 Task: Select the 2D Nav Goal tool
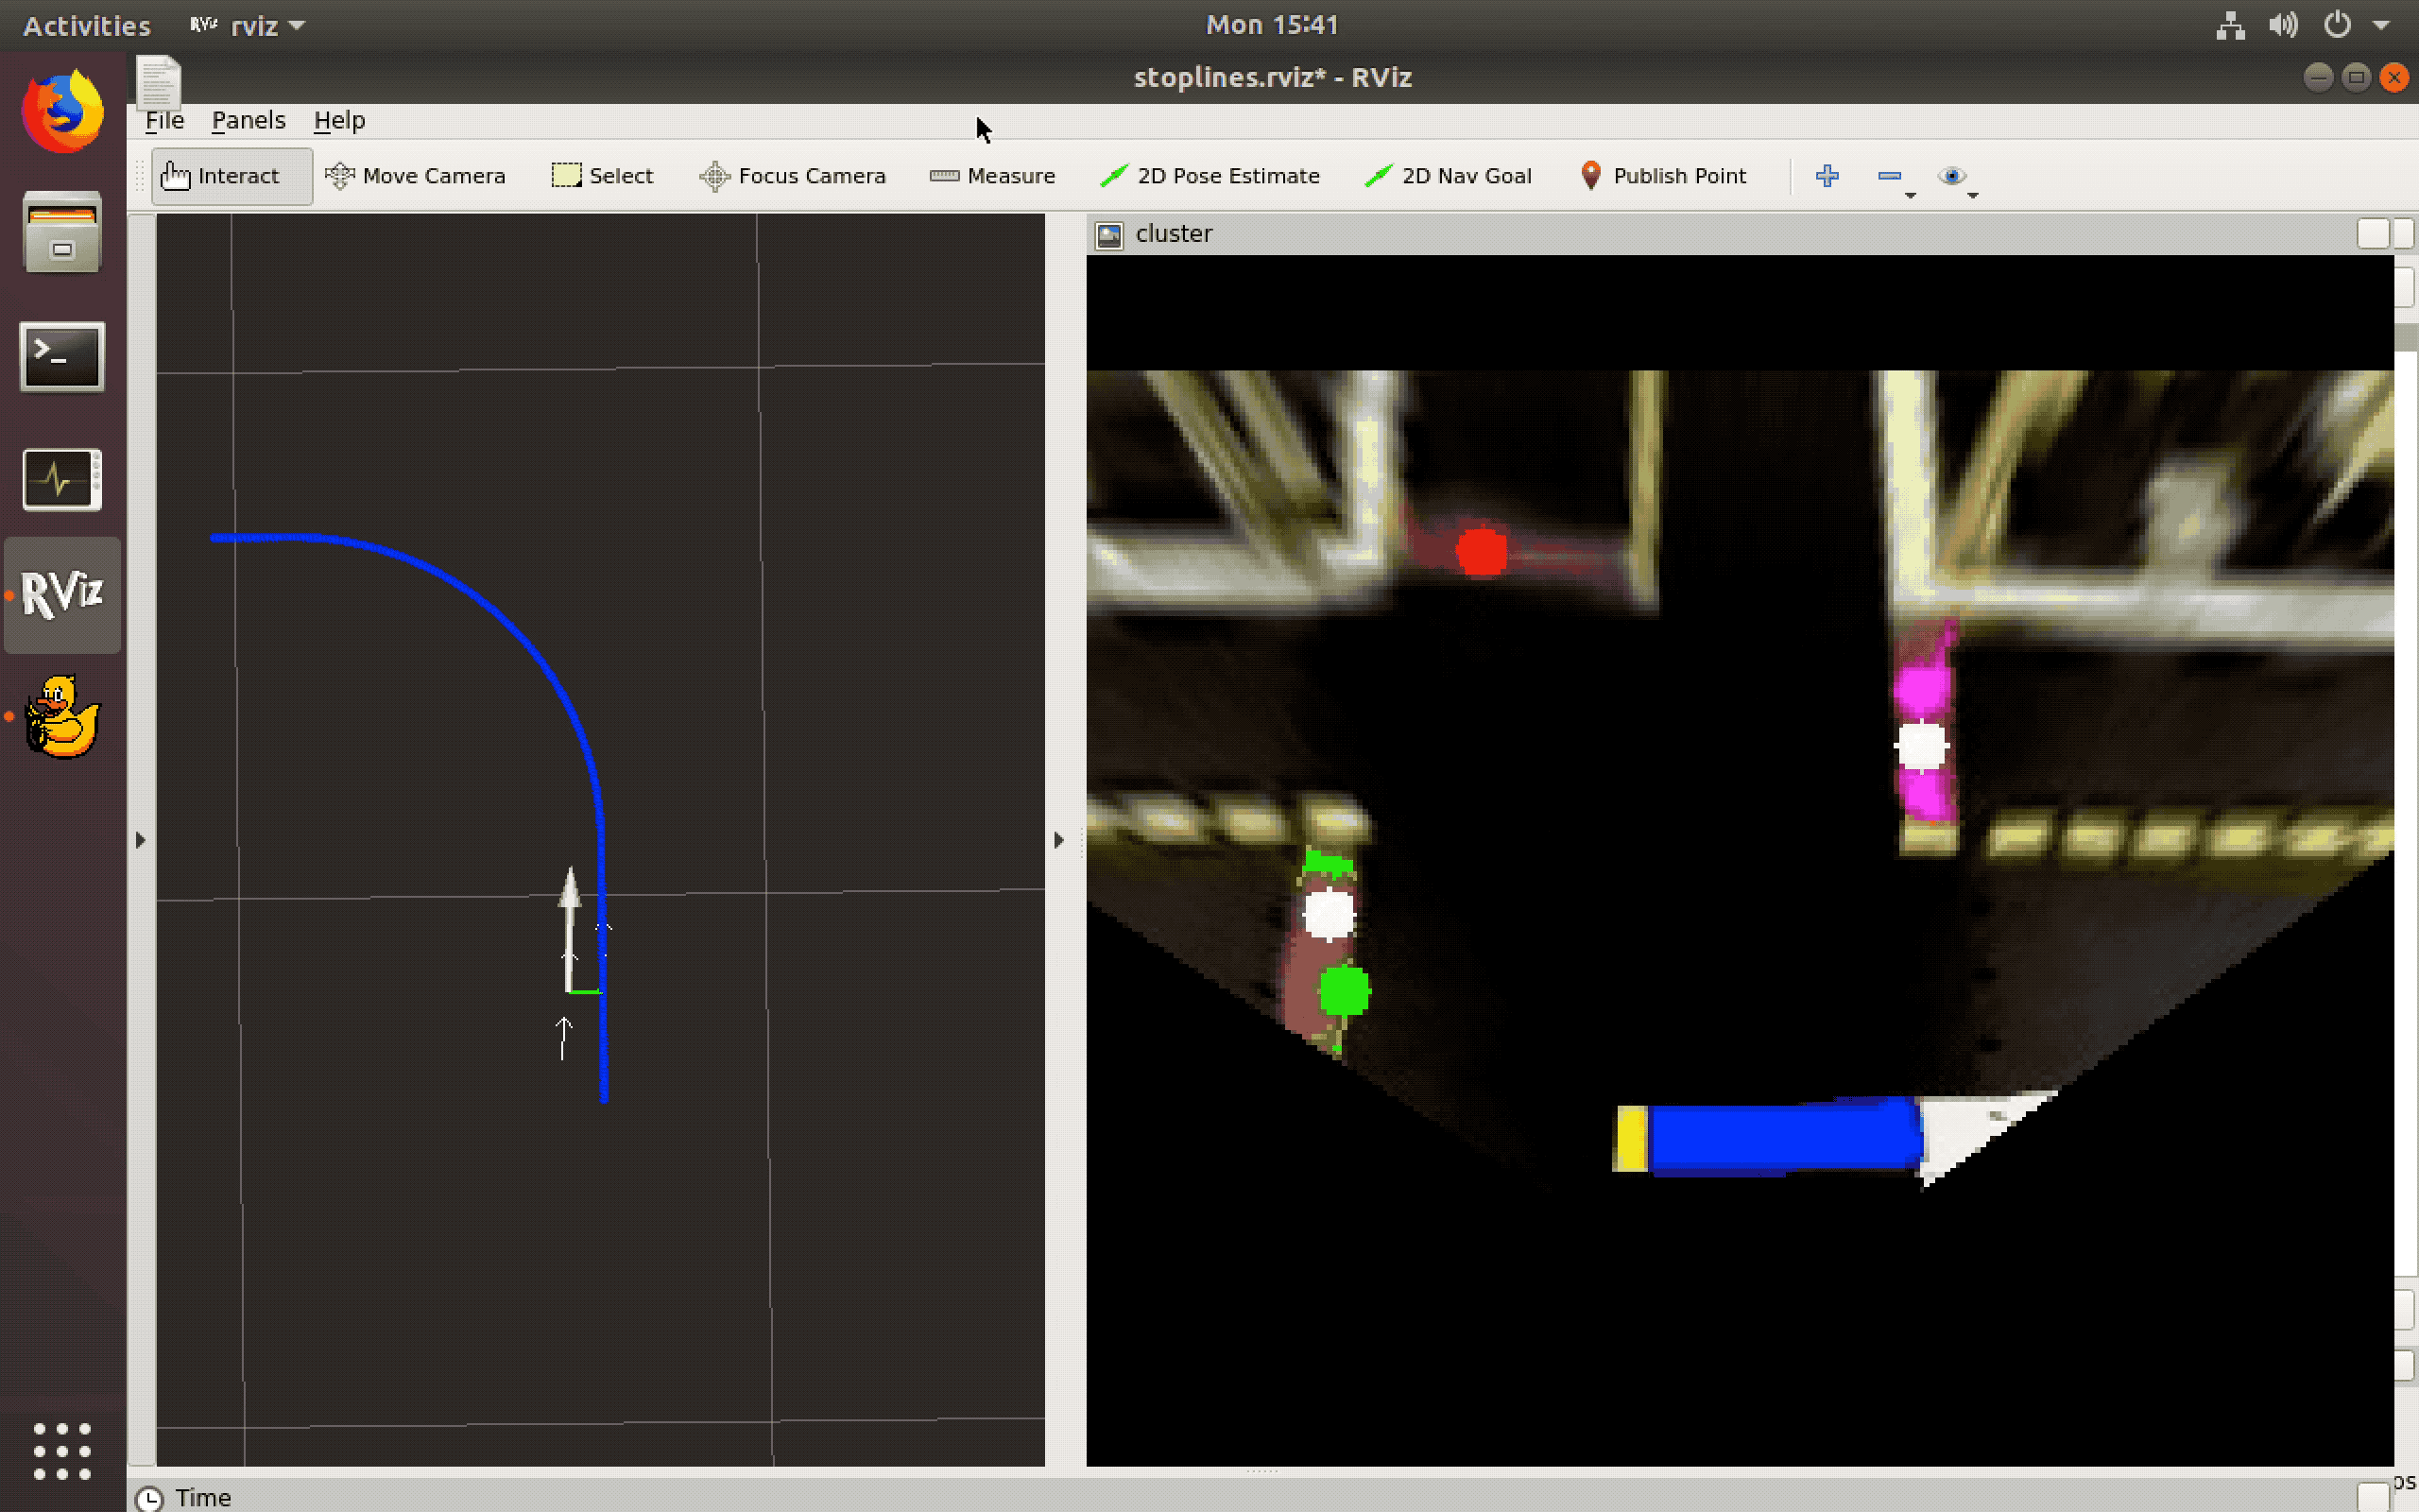point(1448,176)
